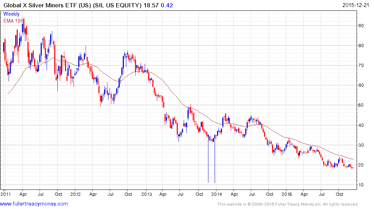Select the 70 price axis label
This screenshot has width=374, height=209.
click(x=361, y=65)
